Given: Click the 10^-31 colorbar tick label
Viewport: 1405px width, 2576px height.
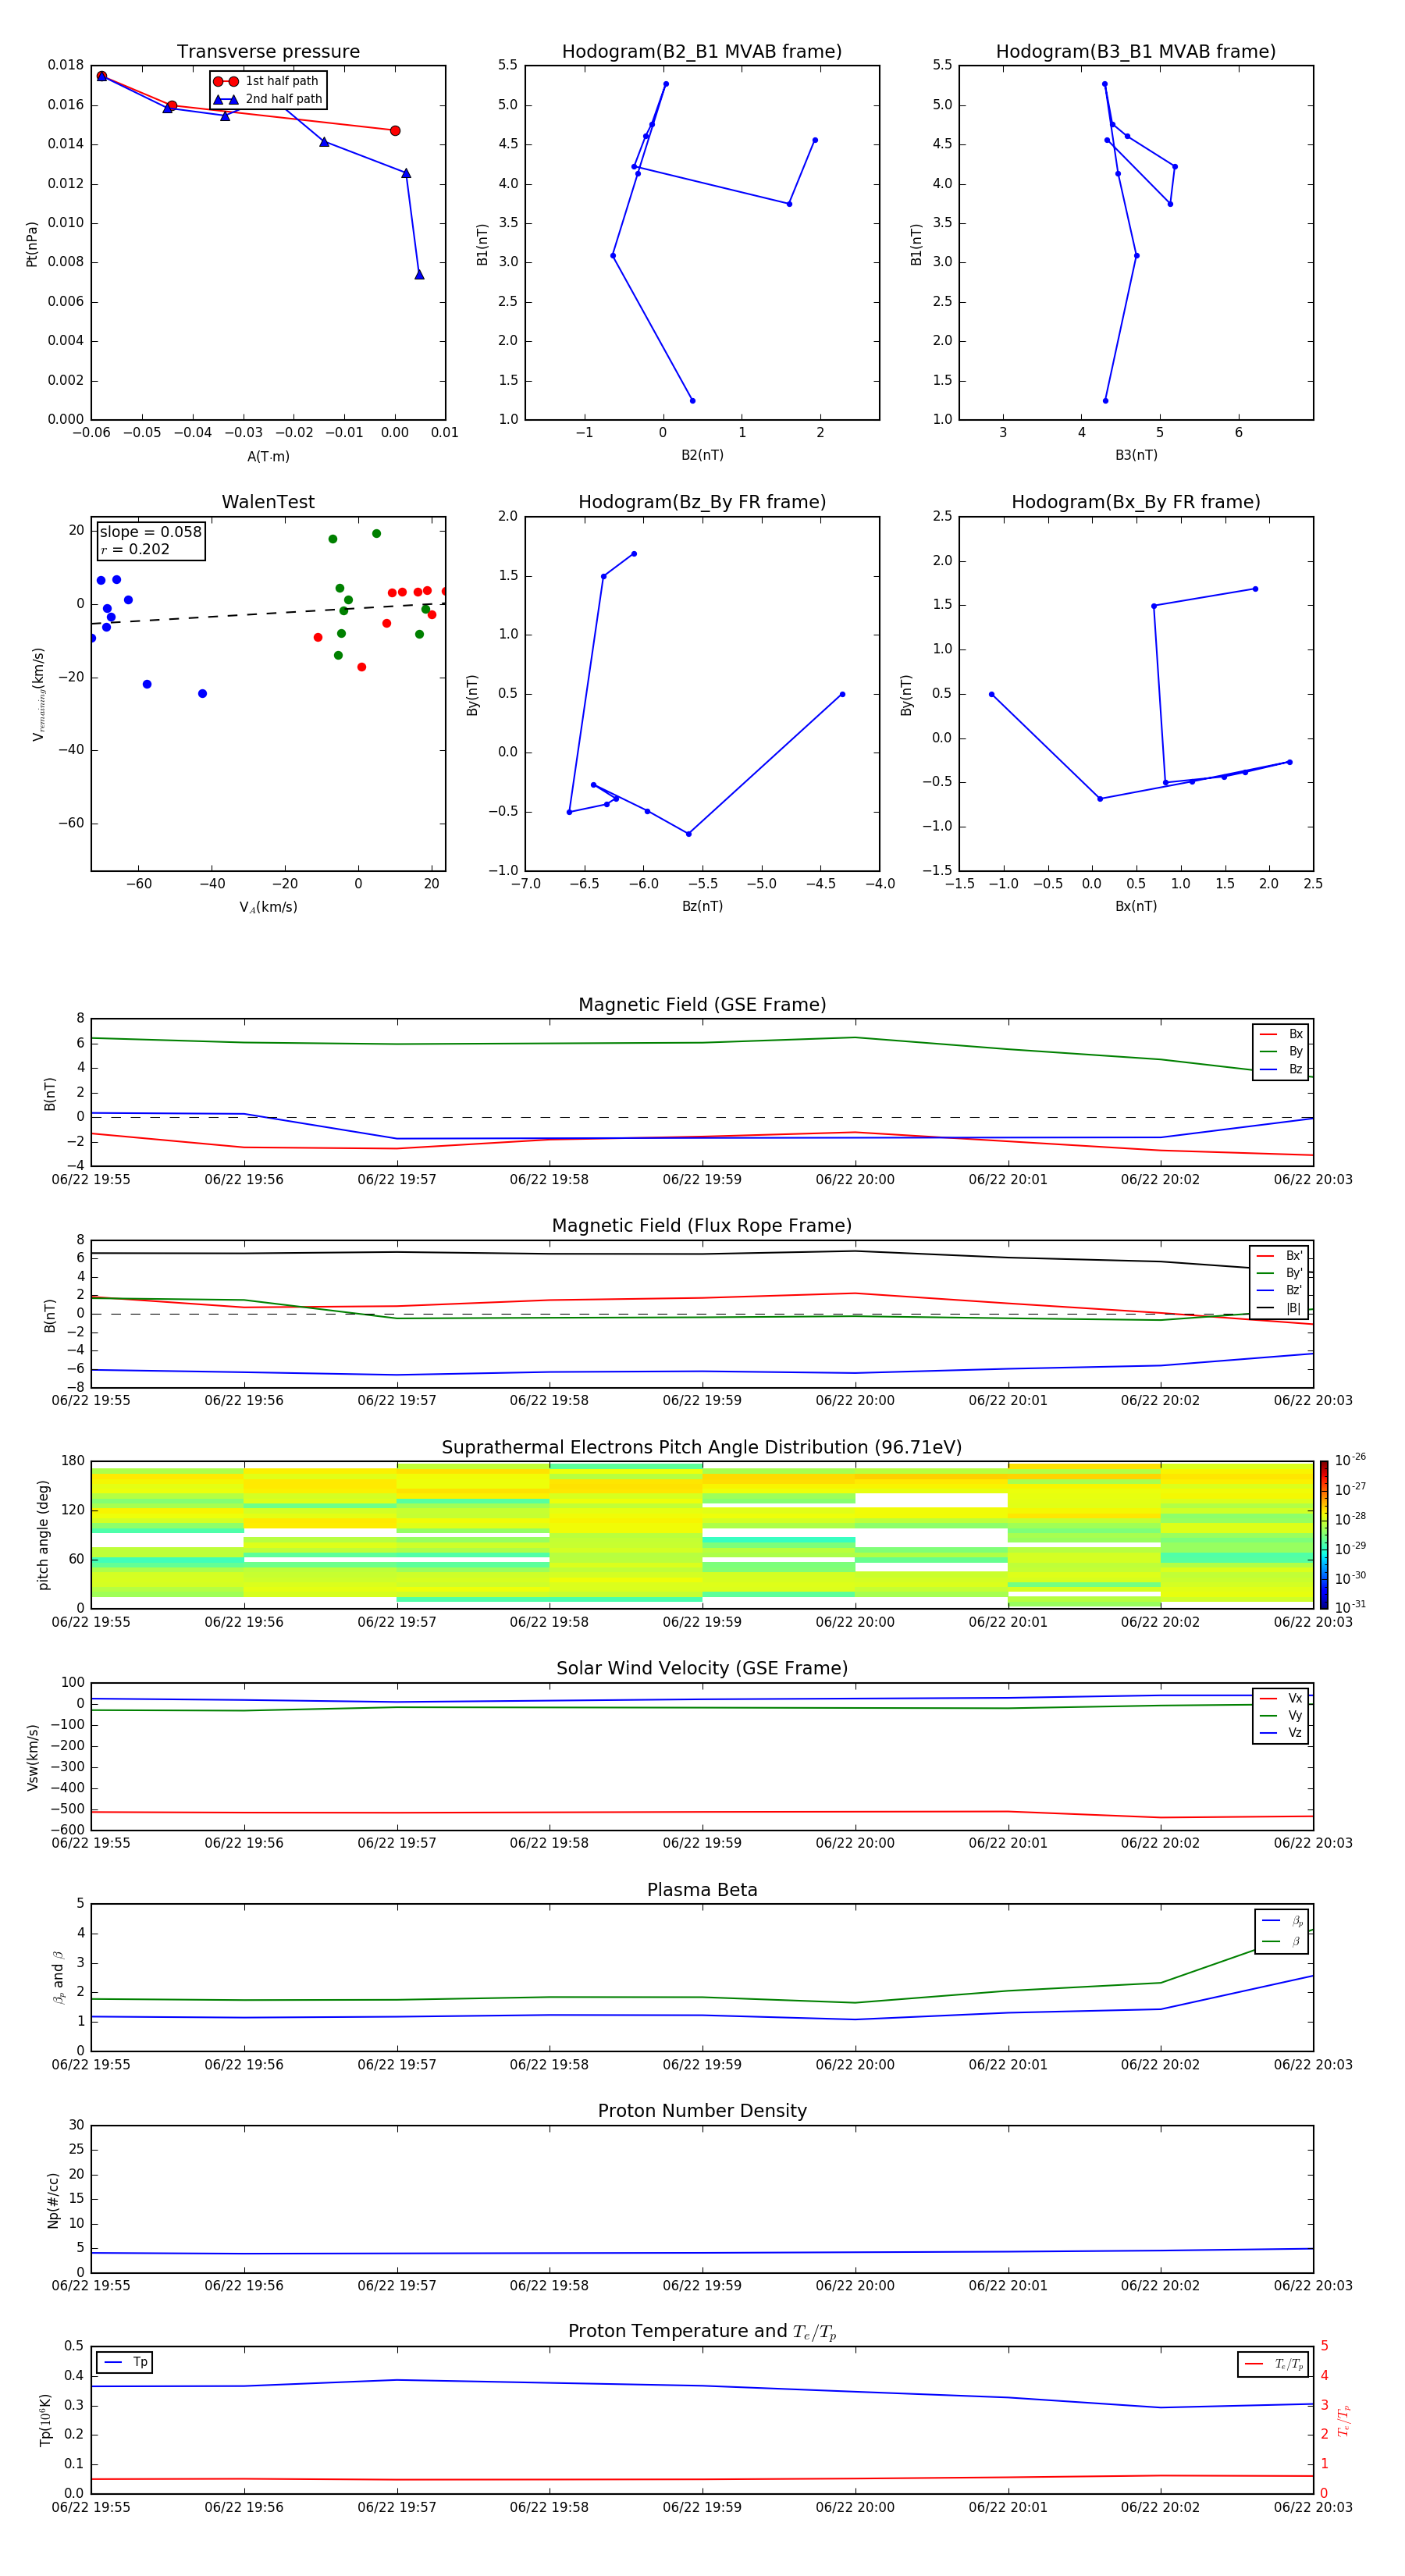Looking at the screenshot, I should [1350, 1607].
